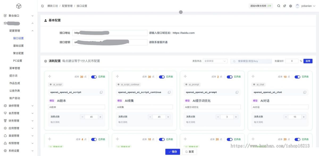Click the 接口密钥 input field
The height and width of the screenshot is (156, 319).
110,42
